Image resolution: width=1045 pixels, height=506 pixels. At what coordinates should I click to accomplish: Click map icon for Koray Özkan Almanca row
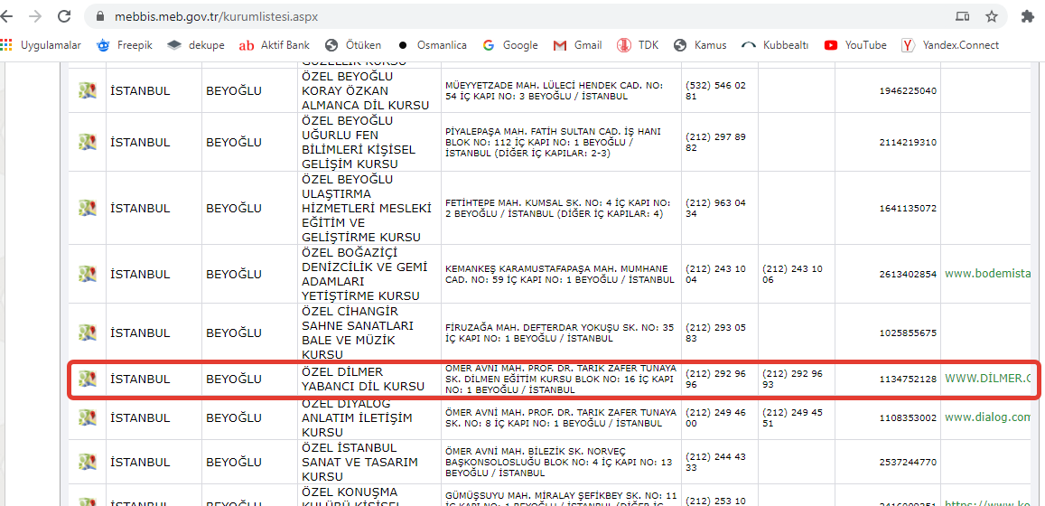[x=88, y=90]
